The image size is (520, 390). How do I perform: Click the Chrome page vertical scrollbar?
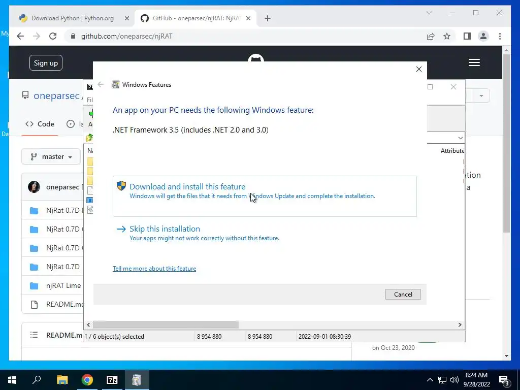[506, 143]
